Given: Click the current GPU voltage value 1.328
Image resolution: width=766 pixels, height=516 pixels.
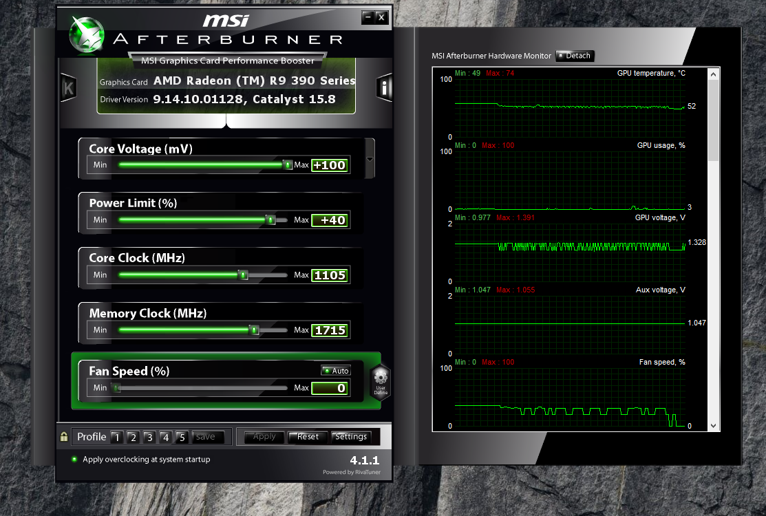Looking at the screenshot, I should (x=696, y=243).
